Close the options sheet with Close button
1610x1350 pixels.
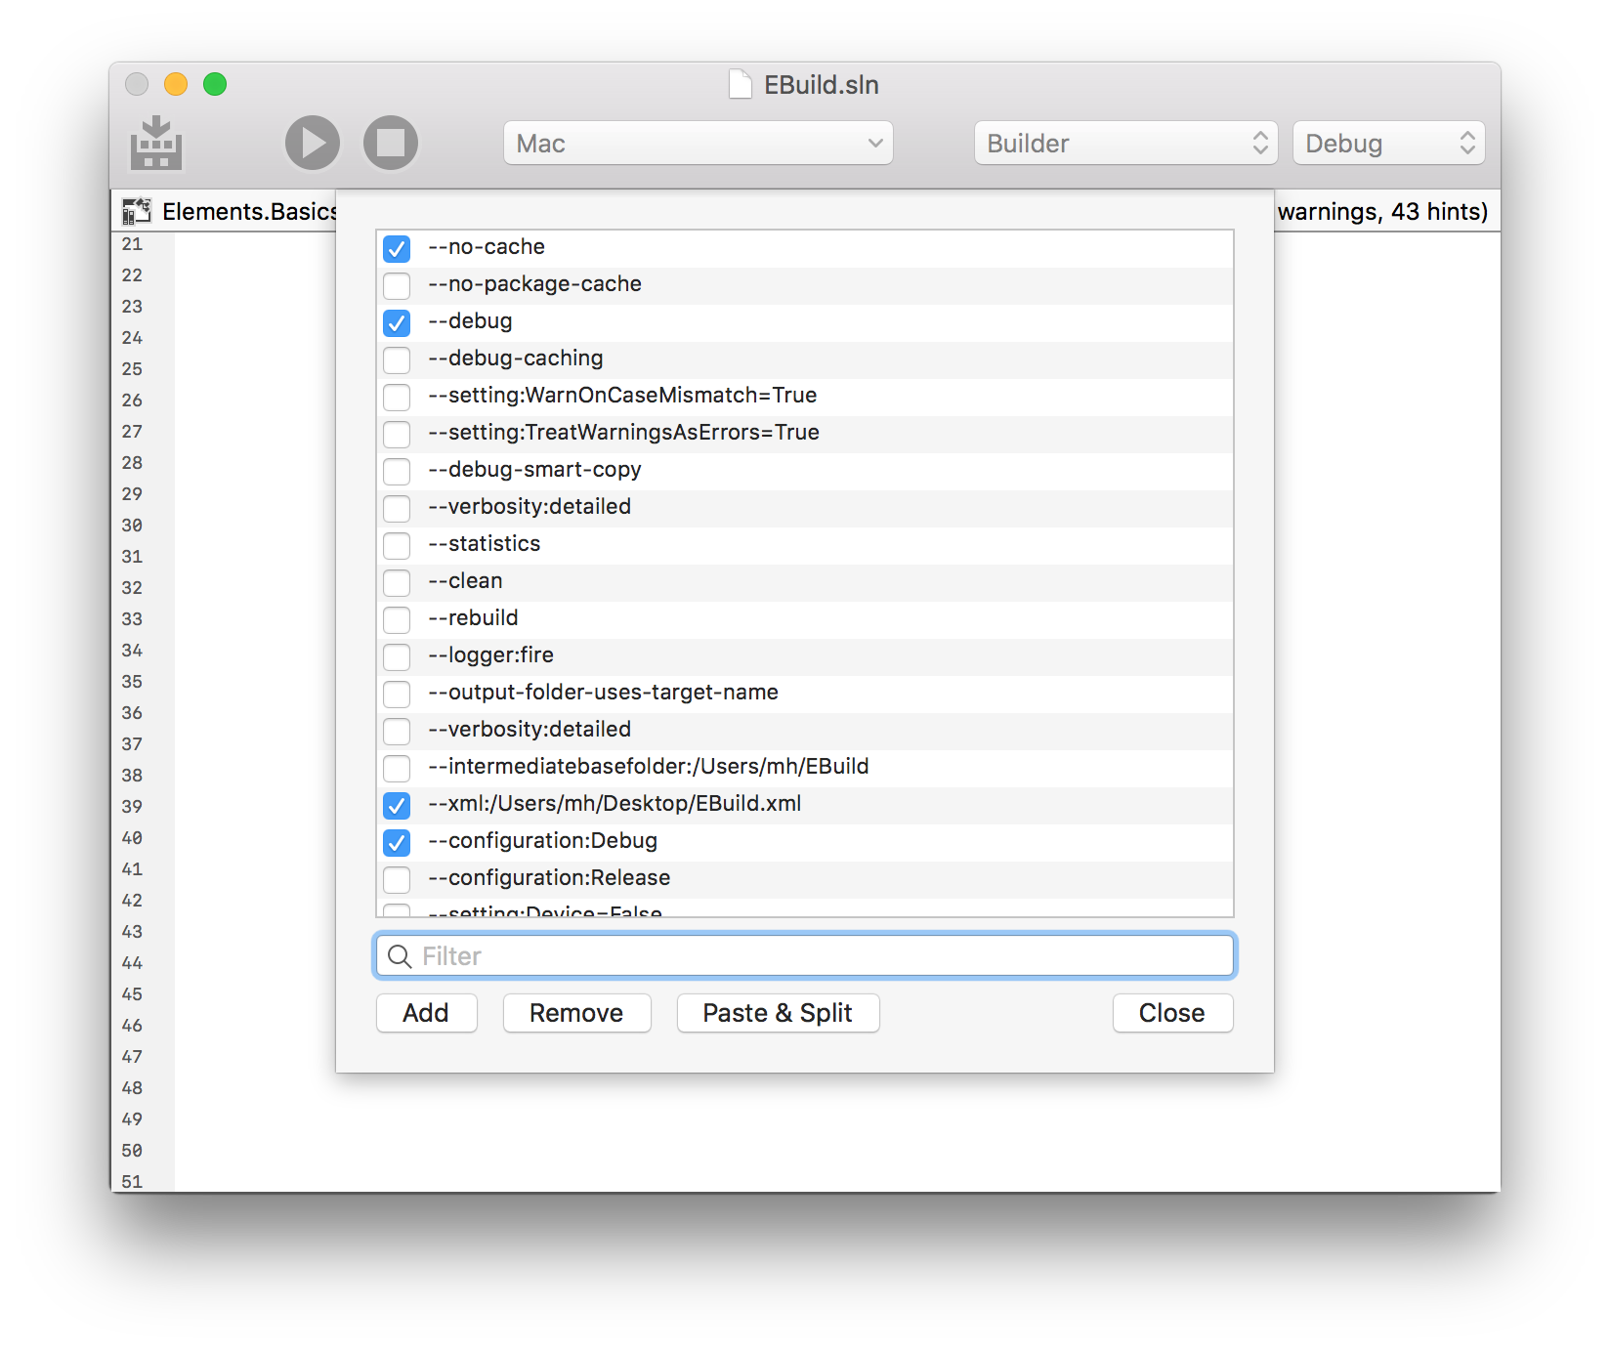pyautogui.click(x=1172, y=1013)
